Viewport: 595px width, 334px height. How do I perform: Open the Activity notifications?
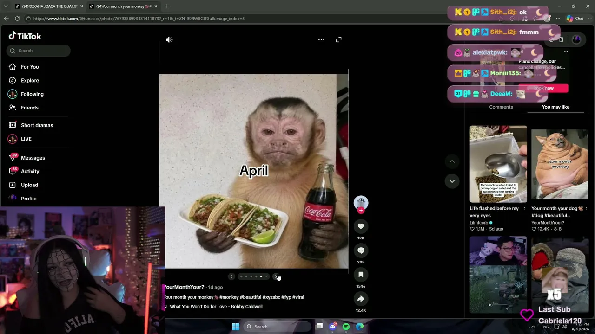[24, 171]
